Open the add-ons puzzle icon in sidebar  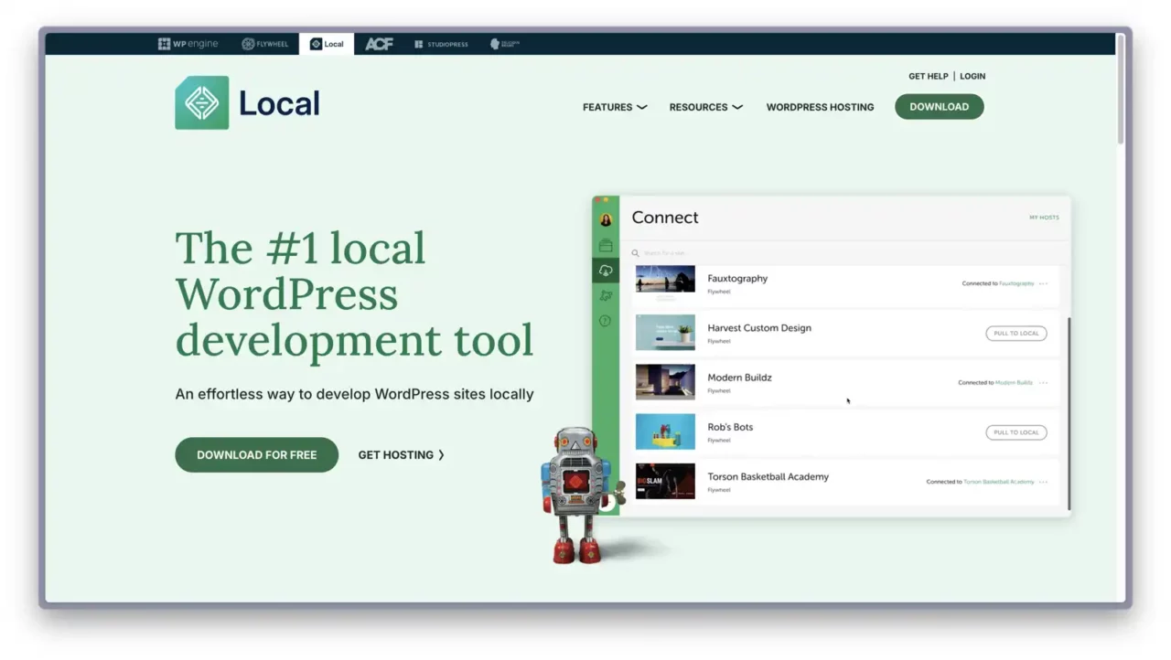(606, 295)
